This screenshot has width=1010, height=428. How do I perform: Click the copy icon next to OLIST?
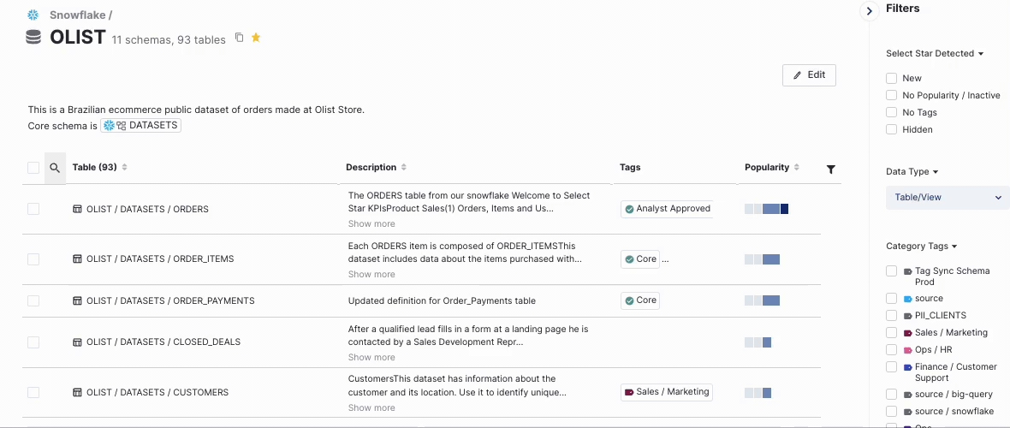click(x=240, y=38)
